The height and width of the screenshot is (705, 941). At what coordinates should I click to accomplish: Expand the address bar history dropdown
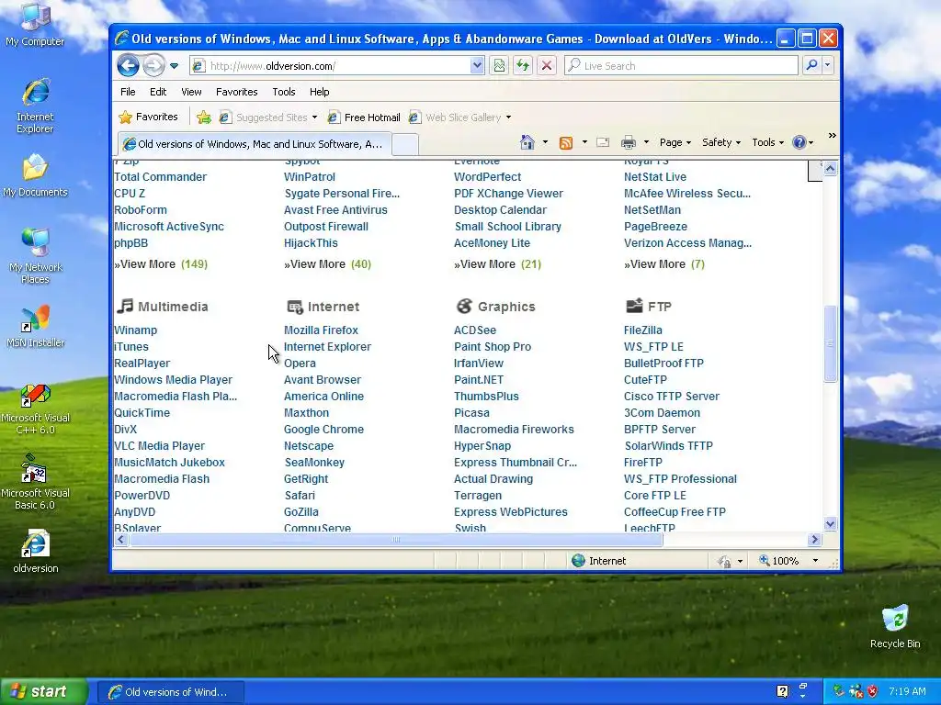(477, 65)
